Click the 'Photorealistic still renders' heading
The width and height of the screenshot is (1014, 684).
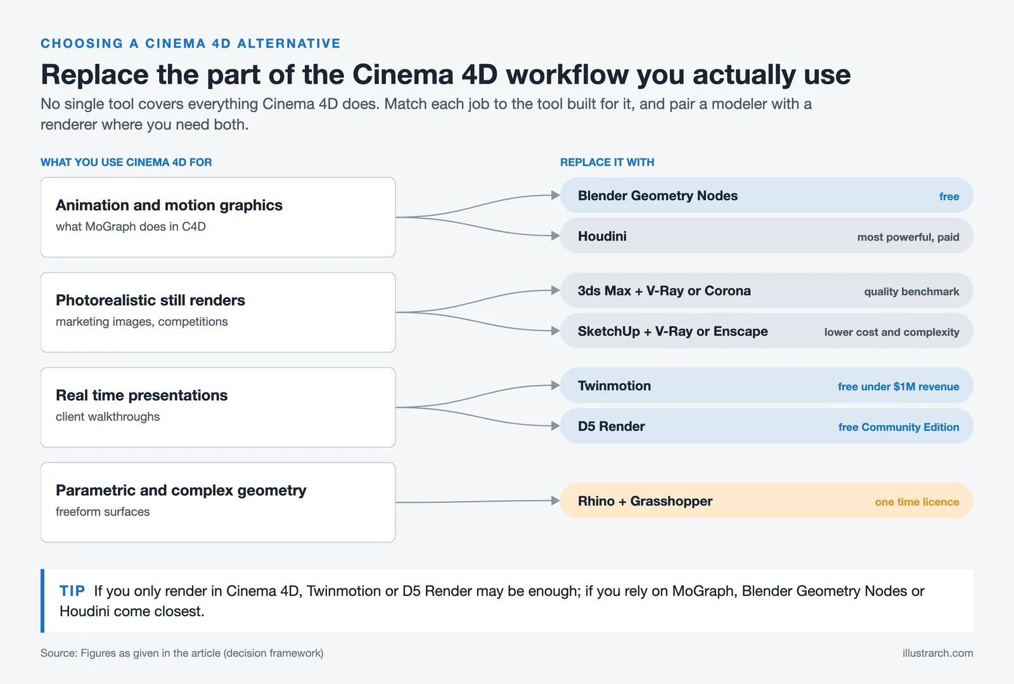pos(150,300)
